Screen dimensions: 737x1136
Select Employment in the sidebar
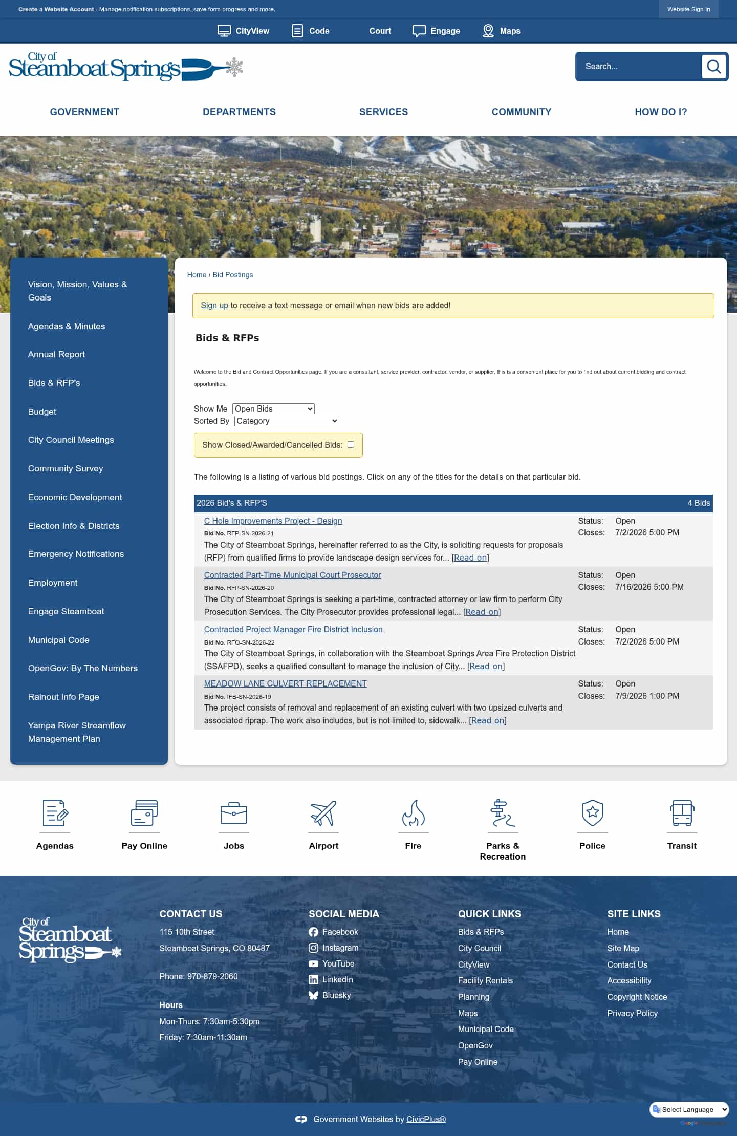pos(53,583)
